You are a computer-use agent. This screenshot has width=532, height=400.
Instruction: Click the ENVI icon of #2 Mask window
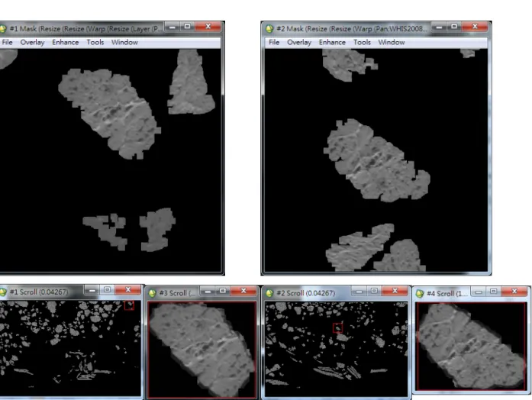click(x=269, y=28)
